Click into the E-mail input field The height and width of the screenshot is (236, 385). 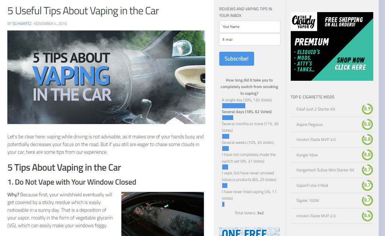click(250, 39)
